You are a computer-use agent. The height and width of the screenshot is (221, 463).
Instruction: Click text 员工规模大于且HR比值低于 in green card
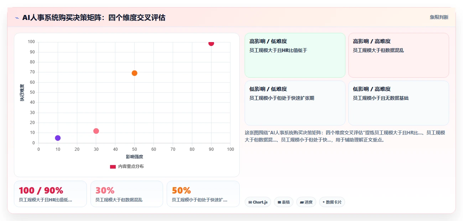tap(278, 50)
